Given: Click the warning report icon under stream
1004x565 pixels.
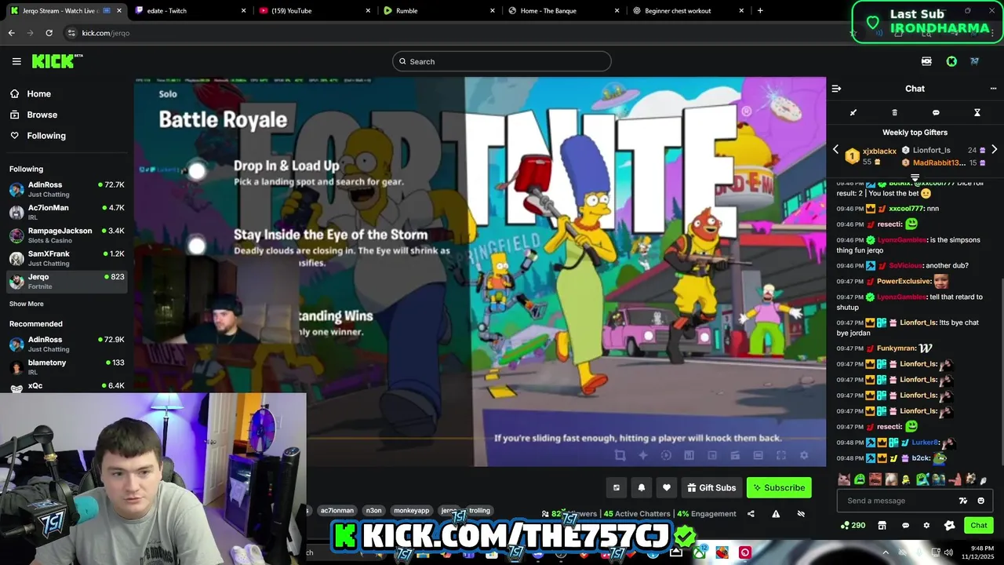Looking at the screenshot, I should 776,514.
